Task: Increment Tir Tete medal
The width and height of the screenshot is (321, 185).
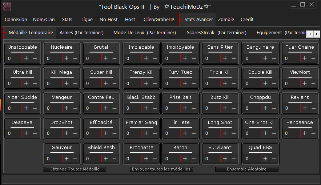Action: pyautogui.click(x=185, y=133)
